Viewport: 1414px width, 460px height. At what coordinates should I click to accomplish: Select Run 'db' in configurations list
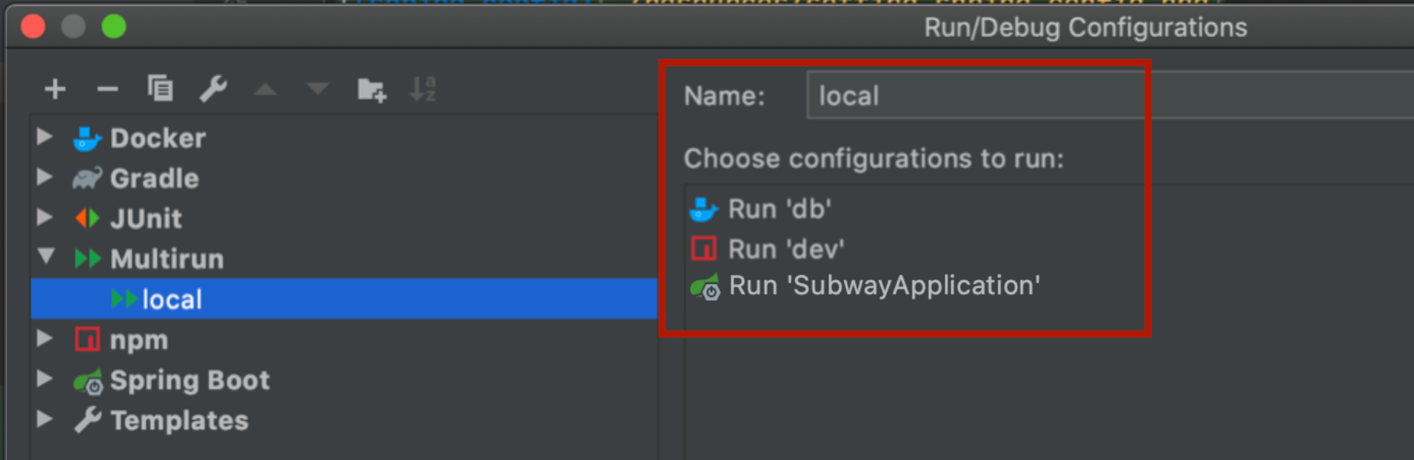[780, 209]
